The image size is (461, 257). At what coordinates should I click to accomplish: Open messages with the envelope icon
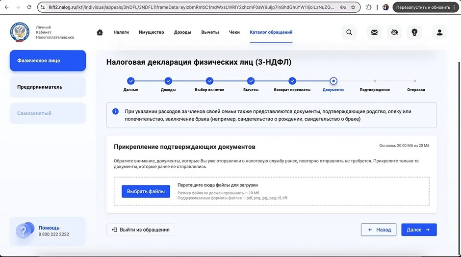coord(374,32)
